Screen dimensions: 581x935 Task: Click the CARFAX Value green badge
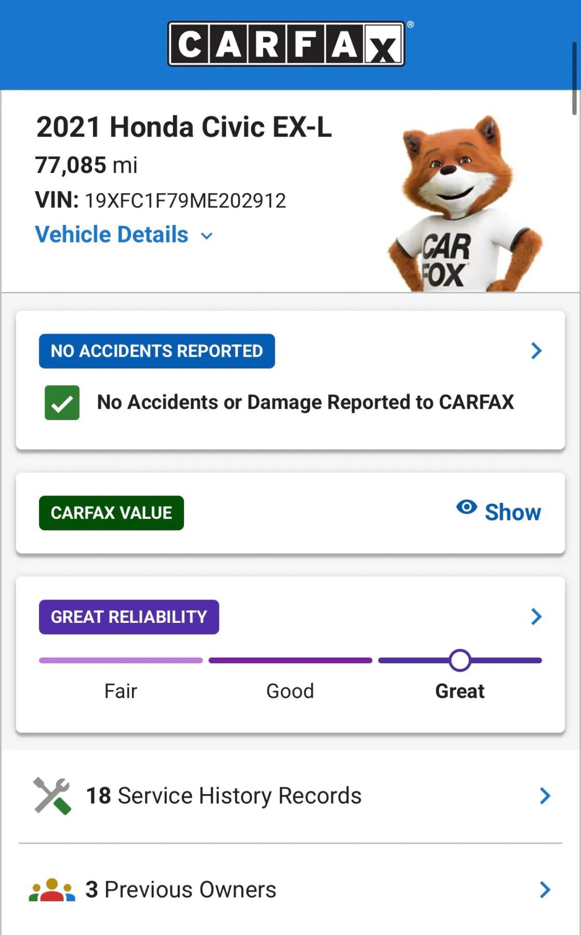(x=111, y=513)
